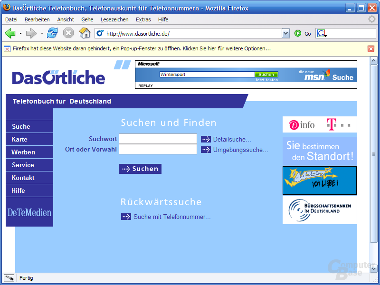Click the green Suchen button in MSN ad
380x285 pixels.
[266, 75]
